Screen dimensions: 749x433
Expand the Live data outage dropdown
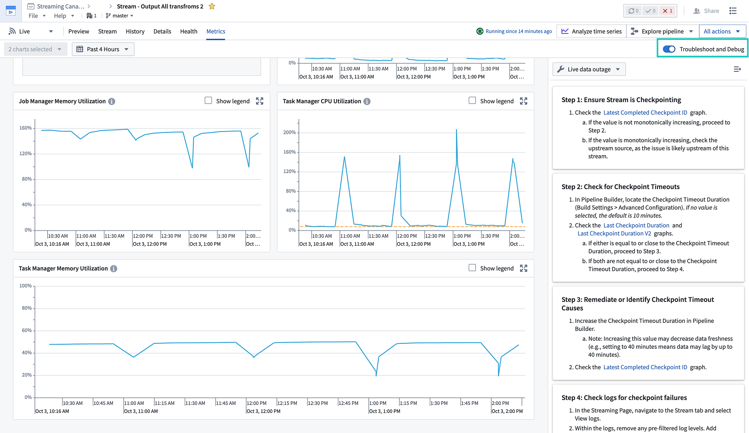(x=589, y=69)
